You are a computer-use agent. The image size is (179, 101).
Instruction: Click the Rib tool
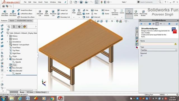click(86, 10)
